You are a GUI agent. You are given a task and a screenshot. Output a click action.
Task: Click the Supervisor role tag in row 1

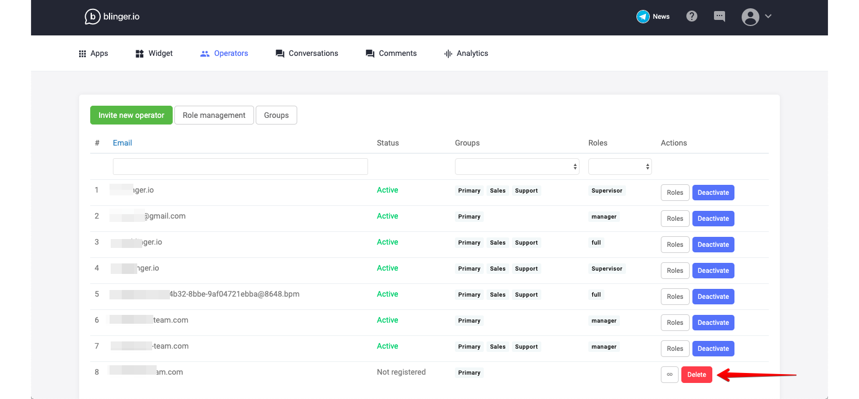point(607,190)
